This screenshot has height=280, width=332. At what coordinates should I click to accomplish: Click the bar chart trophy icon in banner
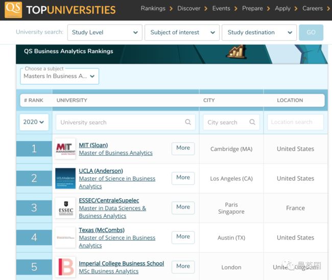click(x=236, y=52)
